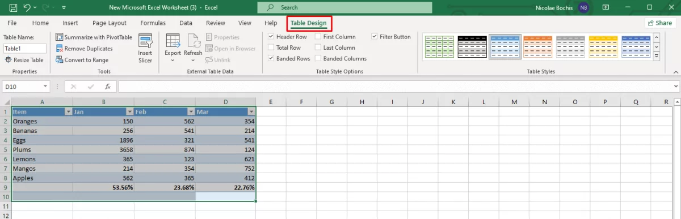This screenshot has width=681, height=219.
Task: Click into the formula bar input
Action: pyautogui.click(x=394, y=87)
